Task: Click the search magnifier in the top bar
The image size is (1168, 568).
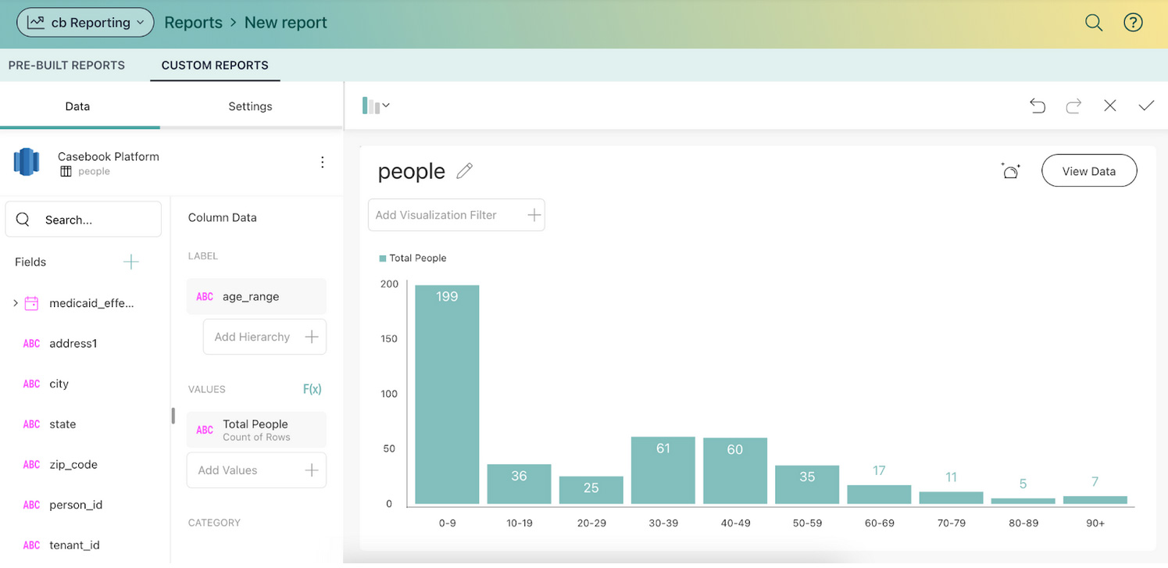Action: pos(1094,22)
